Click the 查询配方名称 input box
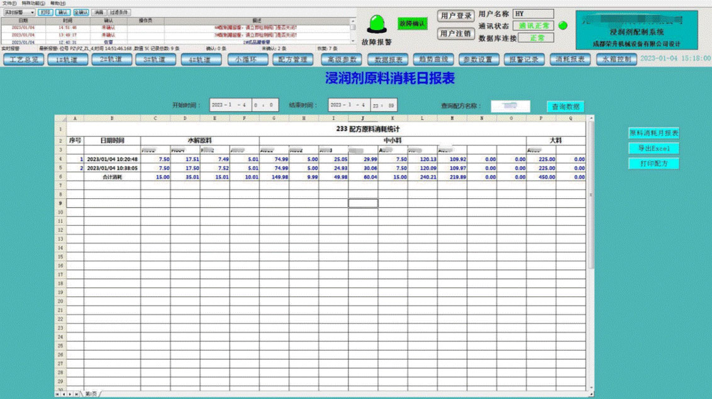The width and height of the screenshot is (712, 399). tap(510, 106)
